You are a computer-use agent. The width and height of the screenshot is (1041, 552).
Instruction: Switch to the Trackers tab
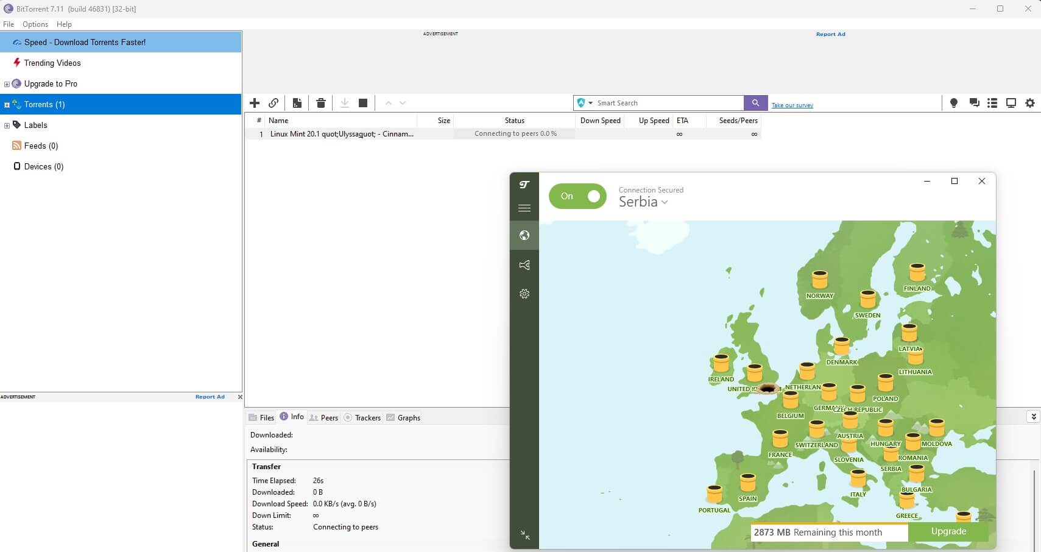click(362, 417)
